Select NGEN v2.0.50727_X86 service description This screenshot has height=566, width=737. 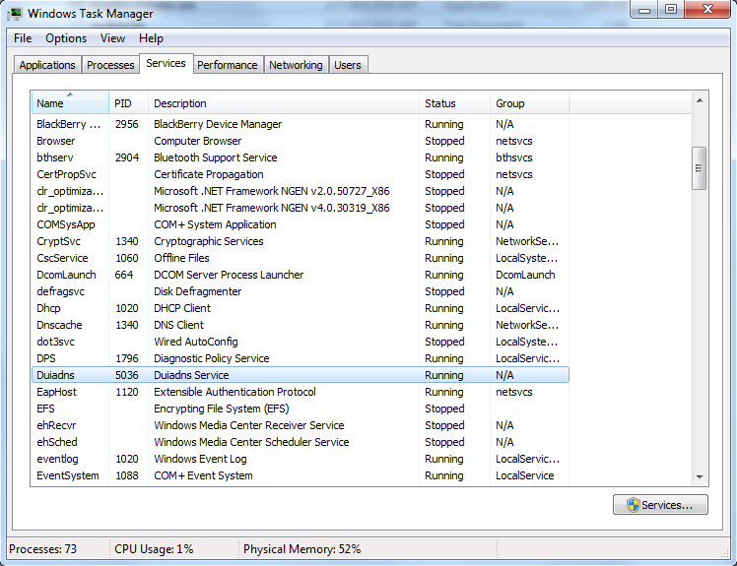pyautogui.click(x=272, y=191)
